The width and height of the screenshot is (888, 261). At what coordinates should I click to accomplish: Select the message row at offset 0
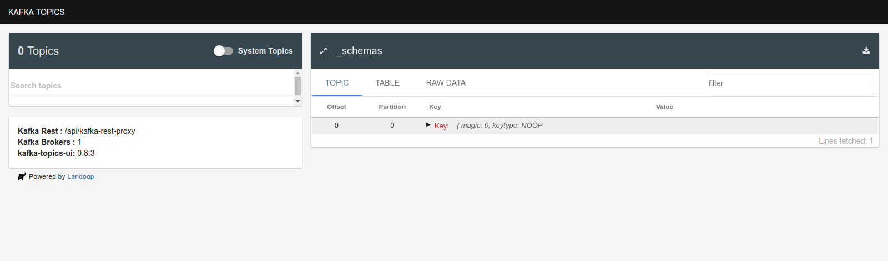point(595,126)
